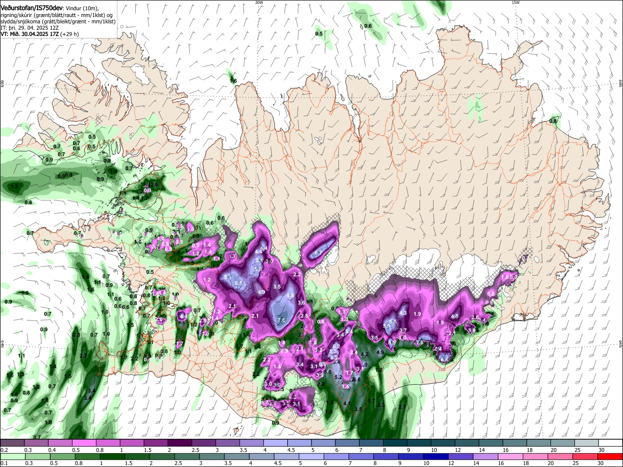Click the 6.7 snowfall value on the map
The width and height of the screenshot is (623, 467).
click(319, 253)
